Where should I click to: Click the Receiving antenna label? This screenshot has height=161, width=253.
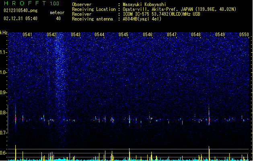tap(93, 19)
